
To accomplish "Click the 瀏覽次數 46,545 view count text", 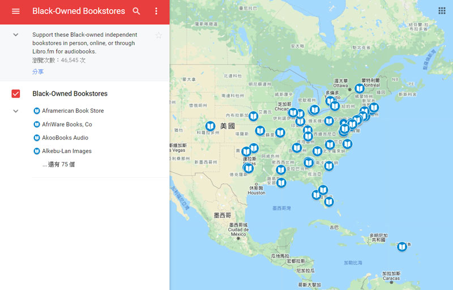I will tap(59, 61).
